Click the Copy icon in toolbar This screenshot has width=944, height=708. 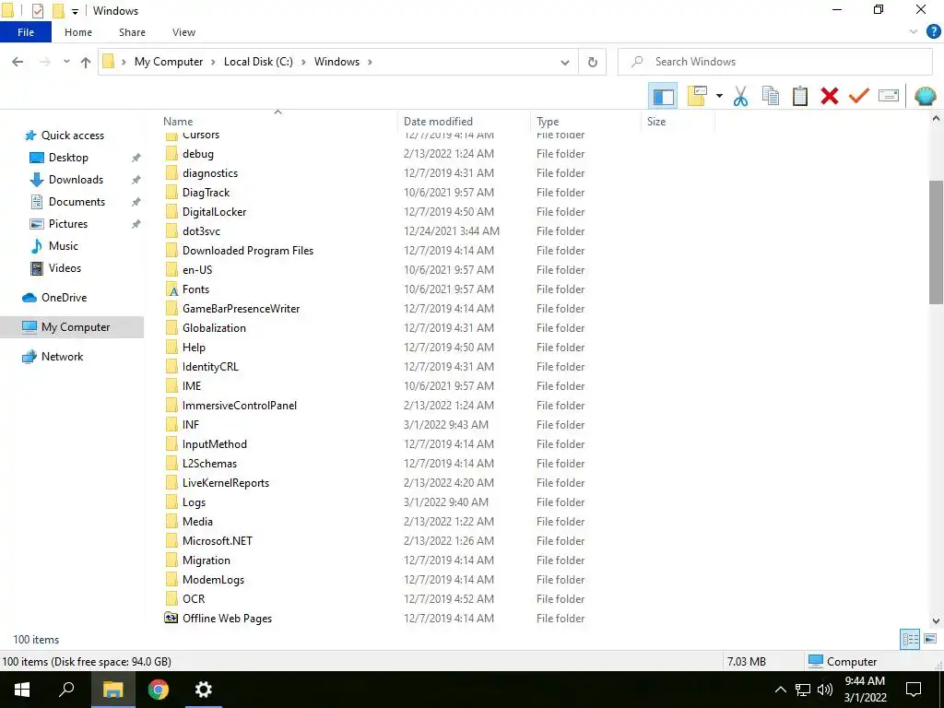(770, 96)
